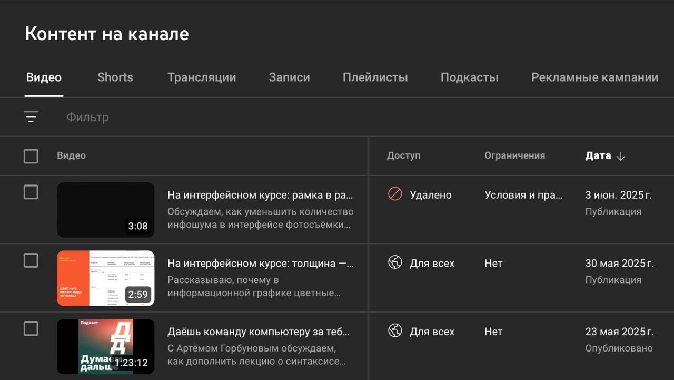
Task: Click description starting 'Рассказываю, почему в'
Action: (223, 280)
